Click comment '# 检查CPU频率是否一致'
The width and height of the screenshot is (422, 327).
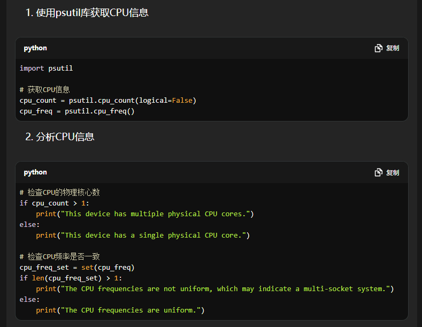tap(60, 256)
